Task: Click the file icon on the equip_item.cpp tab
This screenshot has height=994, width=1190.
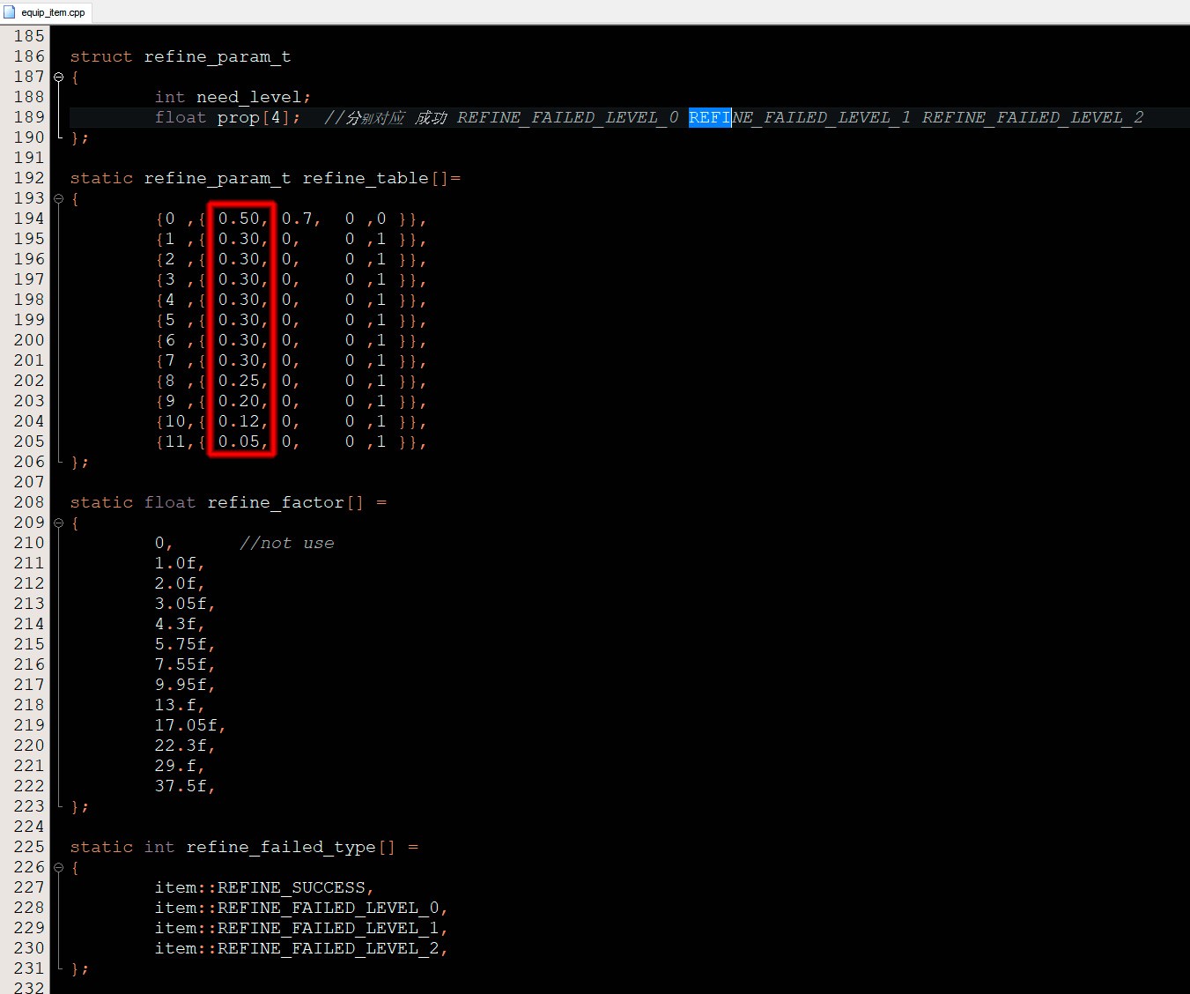Action: [x=10, y=12]
